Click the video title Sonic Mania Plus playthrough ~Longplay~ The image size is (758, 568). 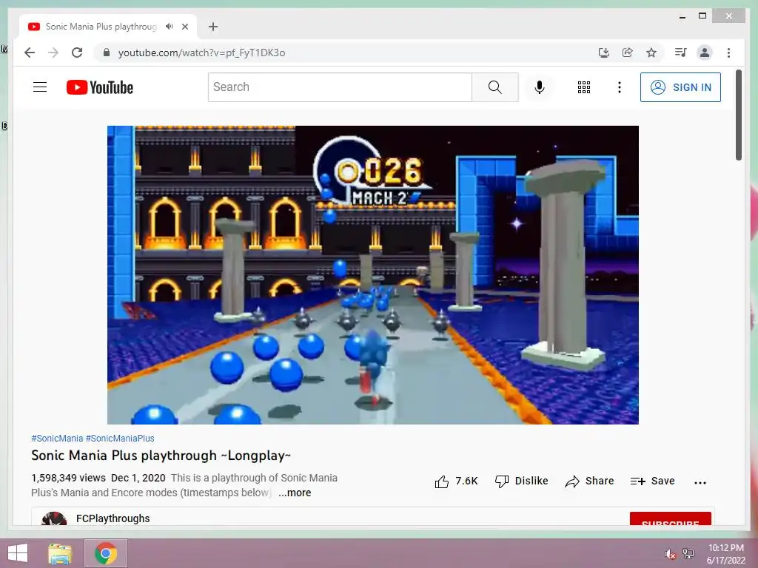[161, 456]
